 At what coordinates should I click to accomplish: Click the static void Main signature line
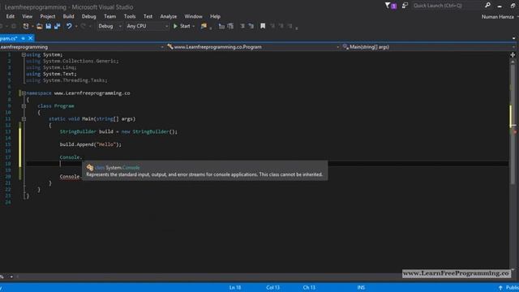click(92, 119)
